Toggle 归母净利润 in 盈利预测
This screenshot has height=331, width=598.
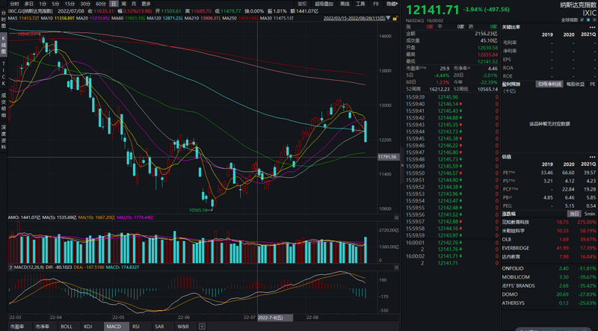pos(549,84)
